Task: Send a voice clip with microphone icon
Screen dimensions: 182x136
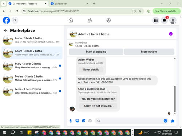Action: pyautogui.click(x=71, y=121)
